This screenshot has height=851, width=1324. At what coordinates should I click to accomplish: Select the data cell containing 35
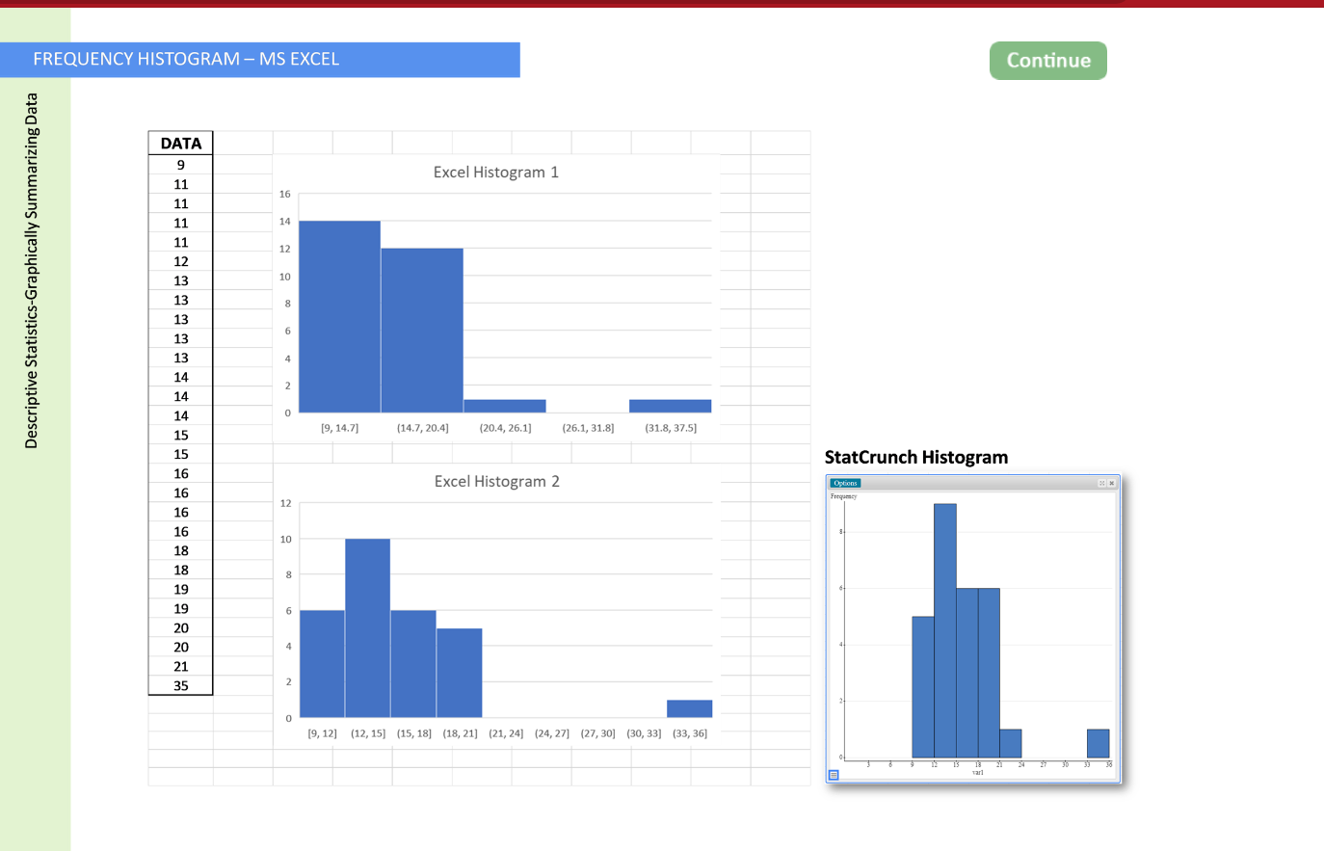click(x=180, y=685)
